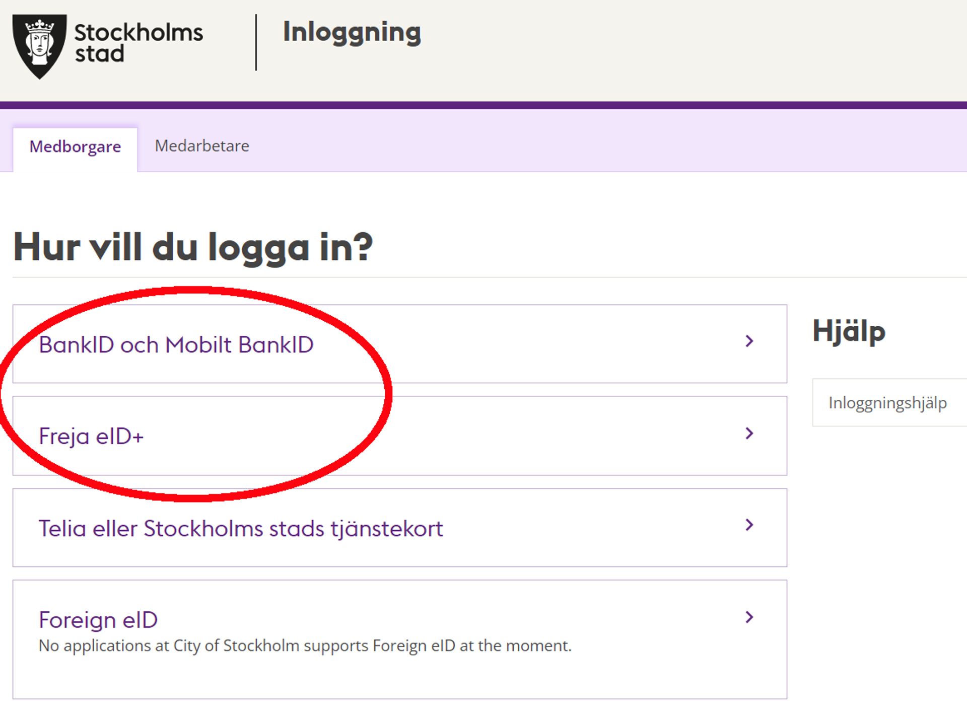Screen dimensions: 967x713
Task: Click the chevron on the Foreign eID option
Action: coord(749,618)
